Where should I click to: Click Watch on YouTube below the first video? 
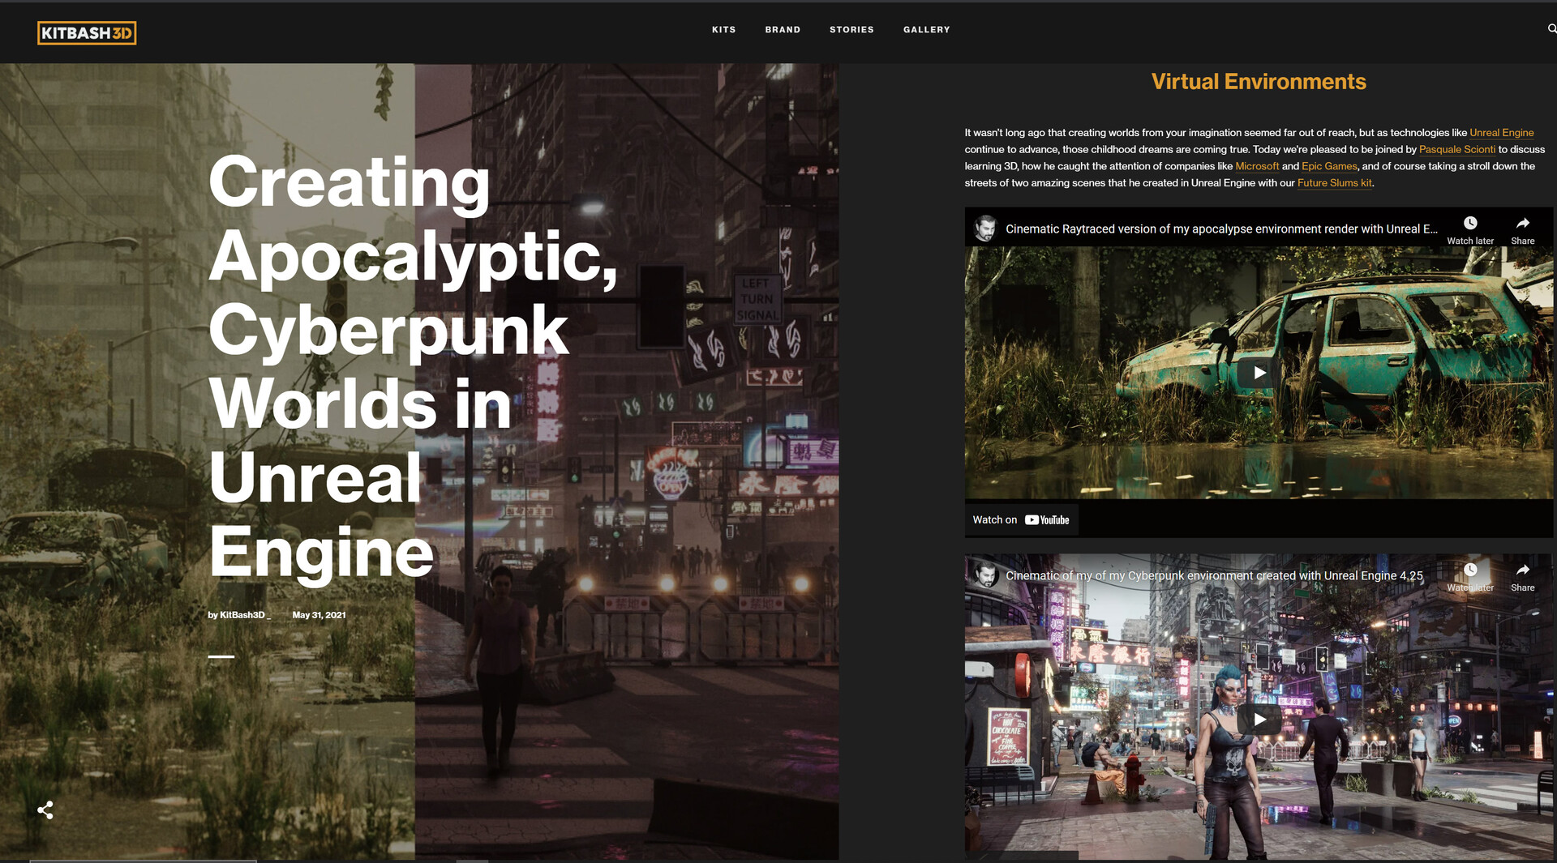coord(1021,519)
